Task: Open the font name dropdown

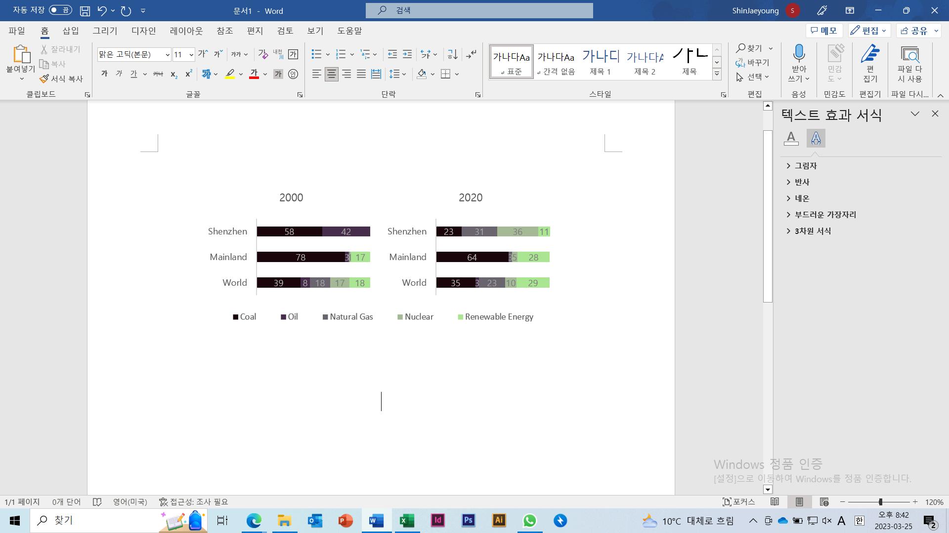Action: click(x=168, y=55)
